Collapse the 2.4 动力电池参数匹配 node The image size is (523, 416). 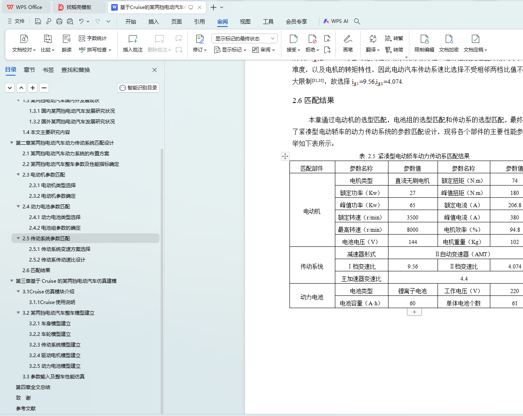pyautogui.click(x=18, y=207)
